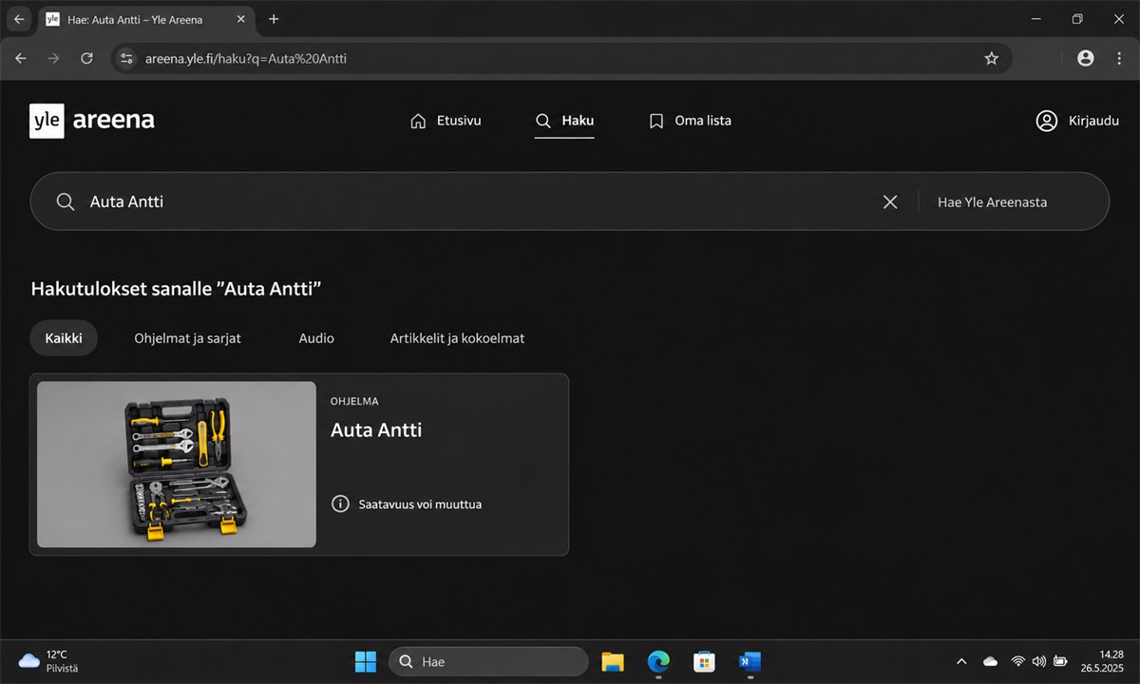Click the browser forward arrow
This screenshot has width=1140, height=684.
pyautogui.click(x=53, y=58)
